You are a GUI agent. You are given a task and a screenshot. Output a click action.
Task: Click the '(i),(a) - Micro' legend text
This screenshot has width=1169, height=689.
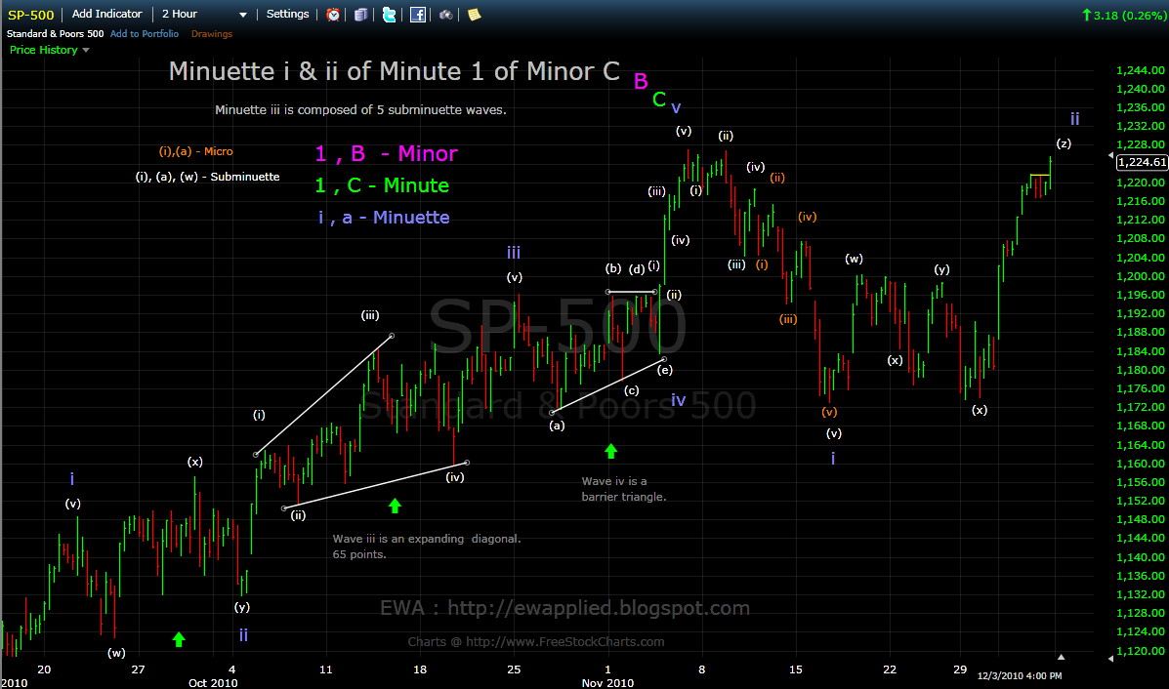196,151
